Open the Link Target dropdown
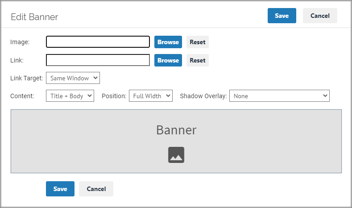Screen dimensions: 352x208 point(73,78)
